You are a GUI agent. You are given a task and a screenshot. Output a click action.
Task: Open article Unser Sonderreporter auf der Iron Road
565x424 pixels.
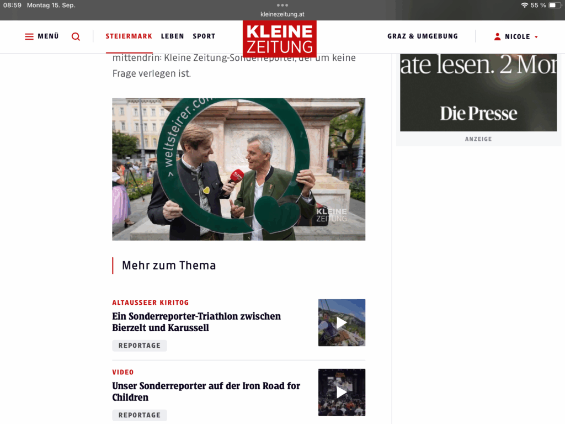pos(206,391)
